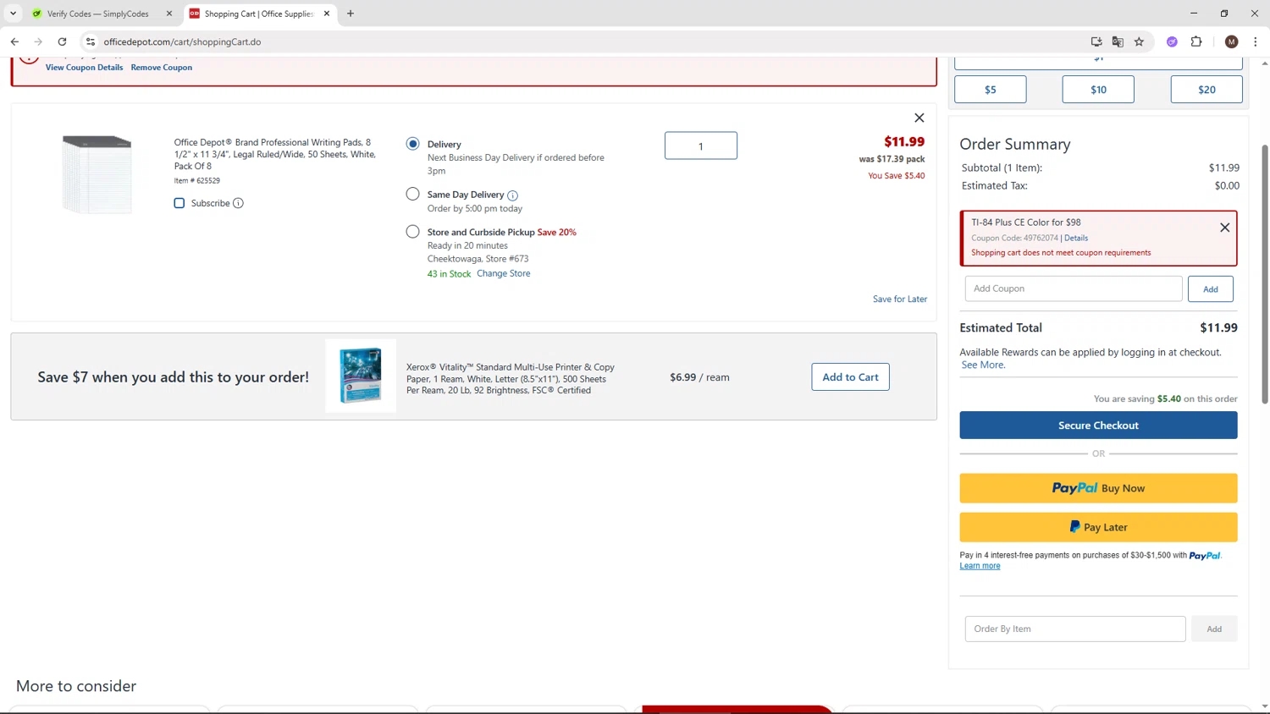Select the "43 in Stock" text
The image size is (1270, 714).
point(449,274)
